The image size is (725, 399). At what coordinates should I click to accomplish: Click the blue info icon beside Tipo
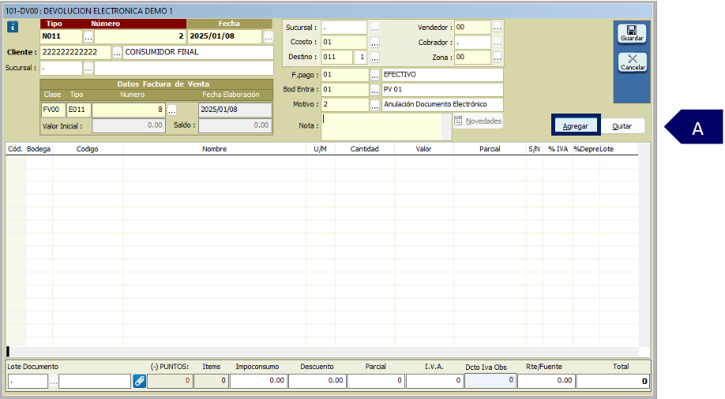[x=13, y=28]
